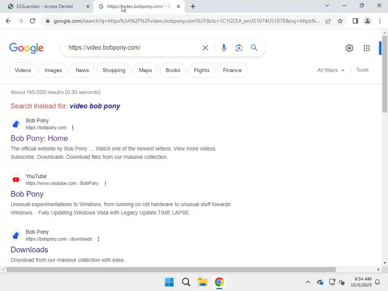The width and height of the screenshot is (388, 291).
Task: Search instead for video bob pony
Action: (x=95, y=106)
